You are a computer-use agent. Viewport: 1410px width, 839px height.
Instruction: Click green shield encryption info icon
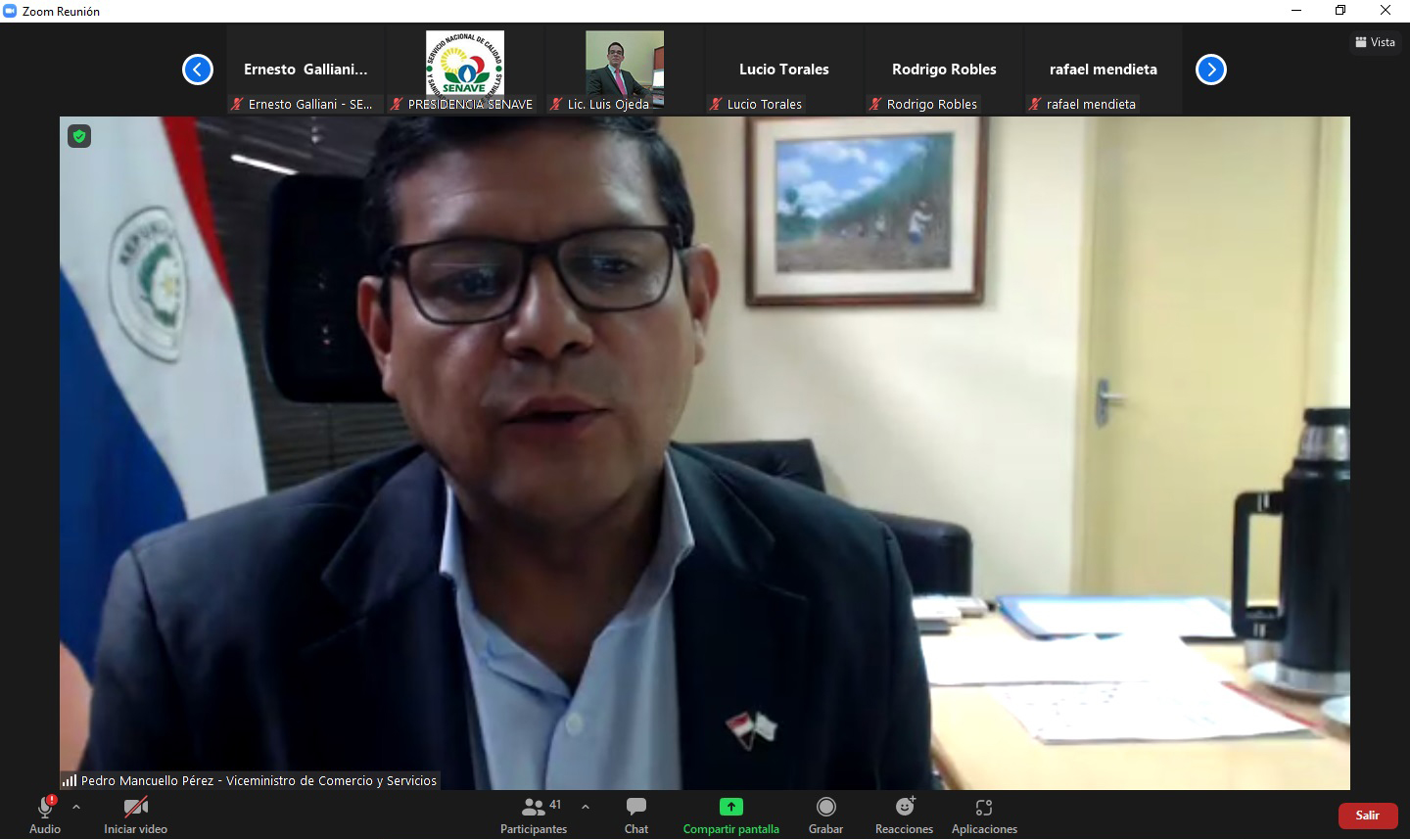tap(79, 136)
